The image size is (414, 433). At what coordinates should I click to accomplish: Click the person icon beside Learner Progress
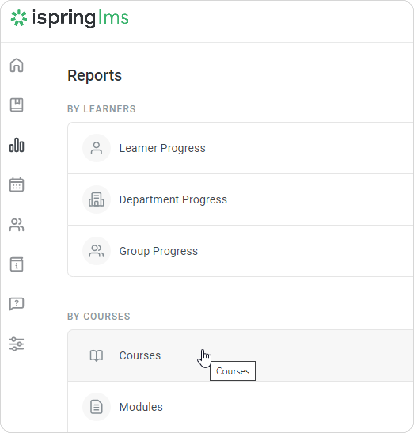pyautogui.click(x=96, y=148)
